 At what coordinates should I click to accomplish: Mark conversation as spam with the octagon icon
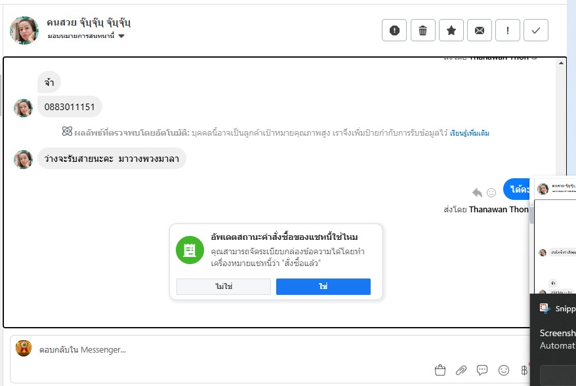tap(394, 30)
